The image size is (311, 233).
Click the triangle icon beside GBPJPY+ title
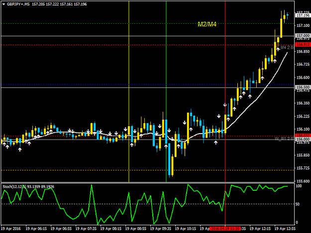pos(3,4)
